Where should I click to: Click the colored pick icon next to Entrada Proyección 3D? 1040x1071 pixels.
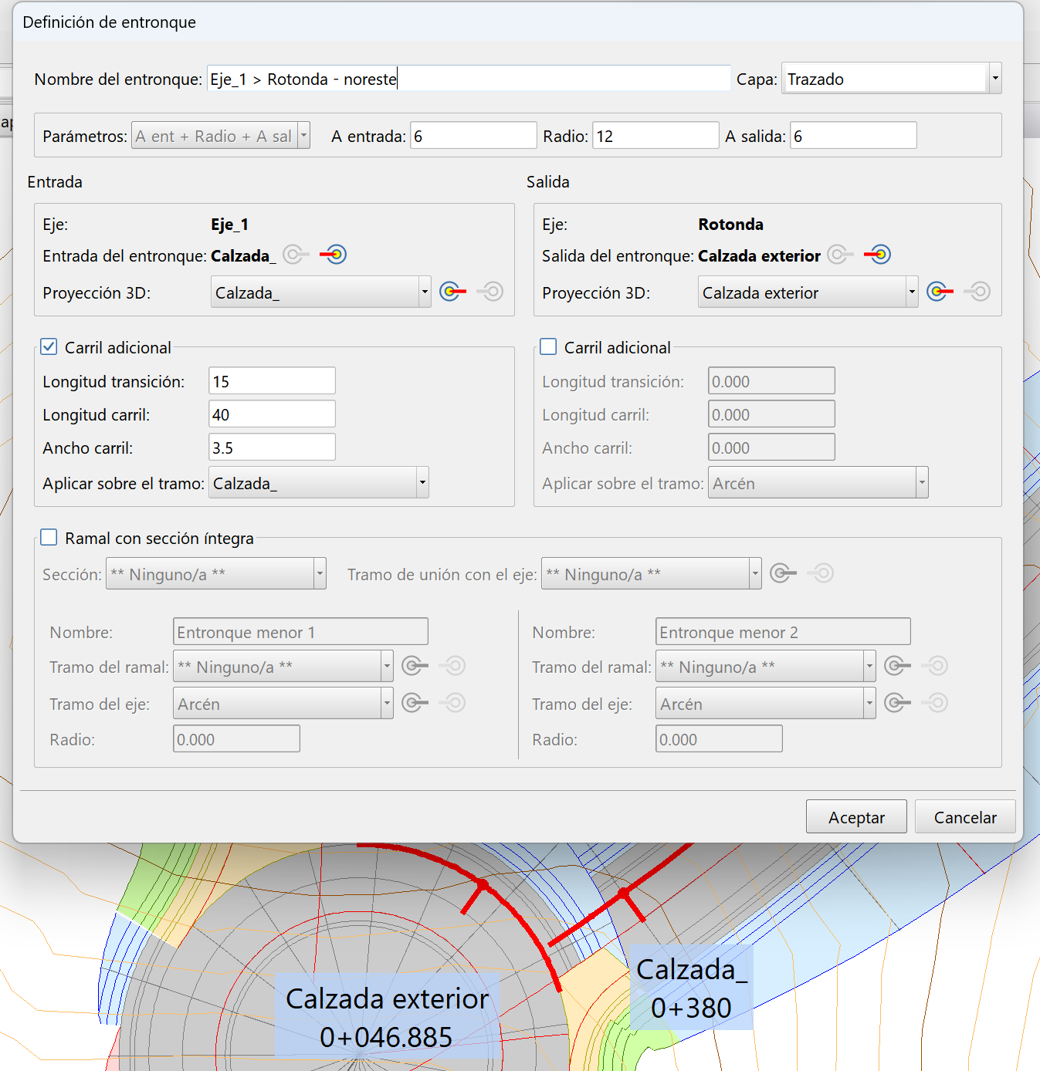tap(453, 292)
